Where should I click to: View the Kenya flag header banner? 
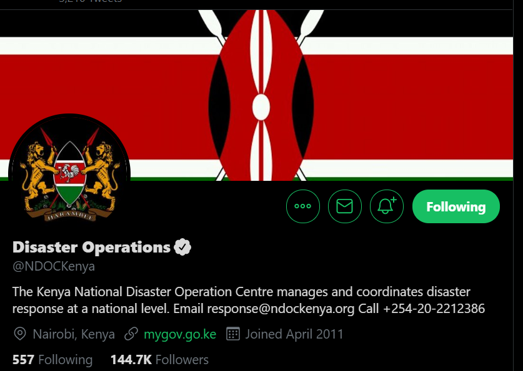point(256,95)
